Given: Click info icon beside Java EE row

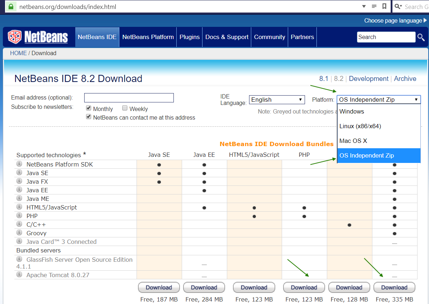Looking at the screenshot, I should pos(19,189).
